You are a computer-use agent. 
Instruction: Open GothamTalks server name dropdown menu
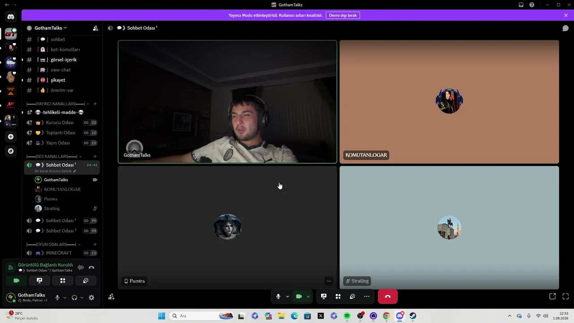50,28
